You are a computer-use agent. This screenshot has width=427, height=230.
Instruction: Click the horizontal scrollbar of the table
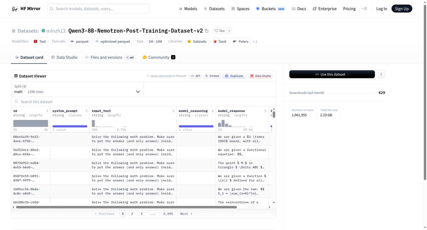click(126, 207)
